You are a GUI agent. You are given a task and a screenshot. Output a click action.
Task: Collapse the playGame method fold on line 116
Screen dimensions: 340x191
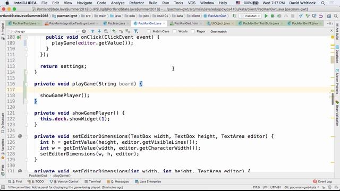point(27,84)
